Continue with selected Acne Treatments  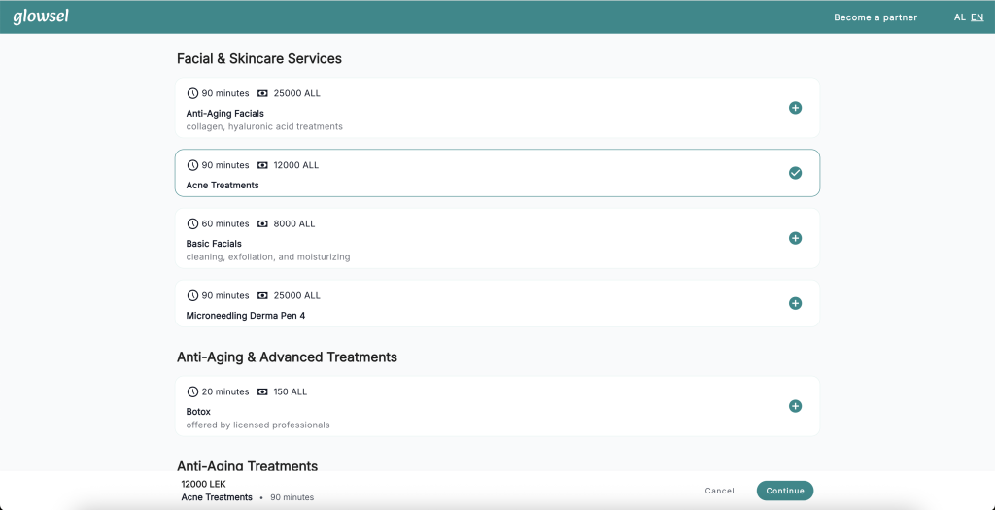tap(785, 491)
